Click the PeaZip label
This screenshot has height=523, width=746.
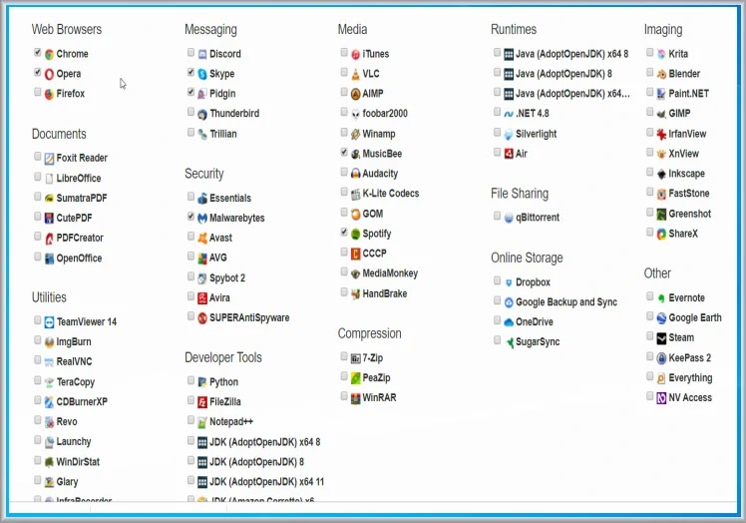(376, 378)
